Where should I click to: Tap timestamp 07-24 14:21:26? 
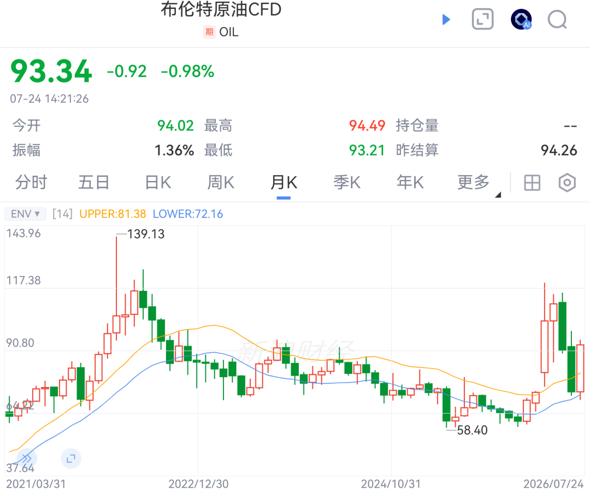(49, 99)
